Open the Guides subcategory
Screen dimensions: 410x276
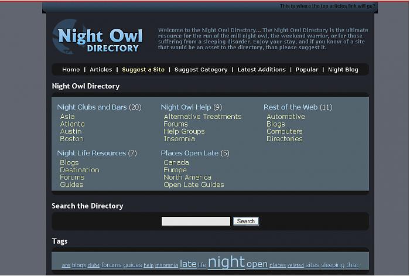click(x=71, y=185)
